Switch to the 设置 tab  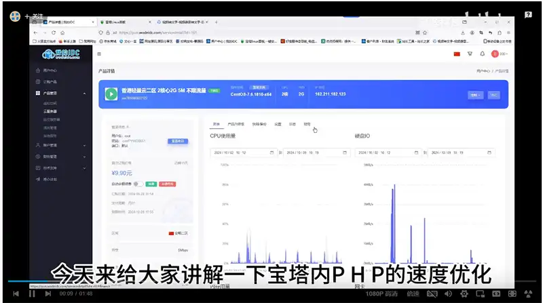(277, 125)
